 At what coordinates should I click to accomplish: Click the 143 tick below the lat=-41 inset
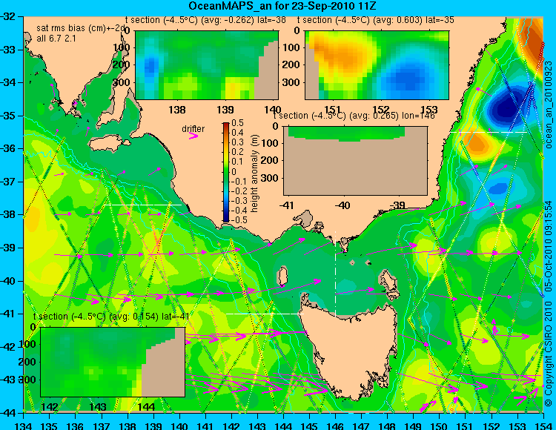(98, 406)
